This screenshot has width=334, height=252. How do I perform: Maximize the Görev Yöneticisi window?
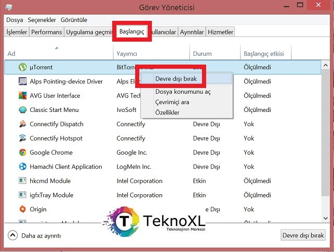(x=300, y=5)
